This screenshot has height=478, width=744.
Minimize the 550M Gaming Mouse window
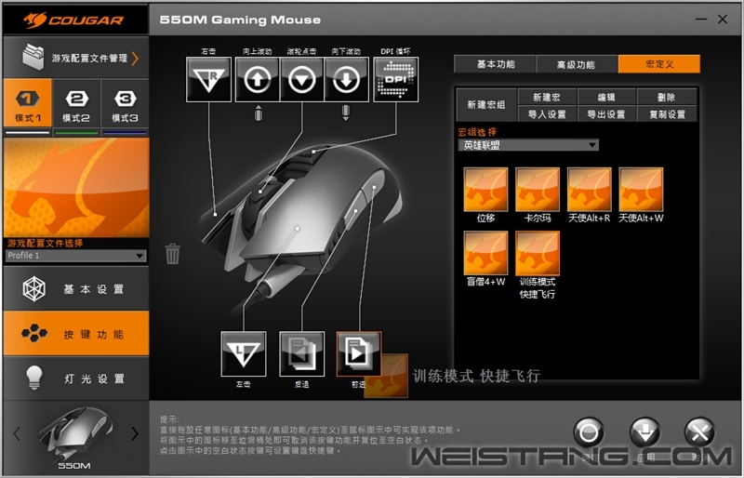coord(701,20)
